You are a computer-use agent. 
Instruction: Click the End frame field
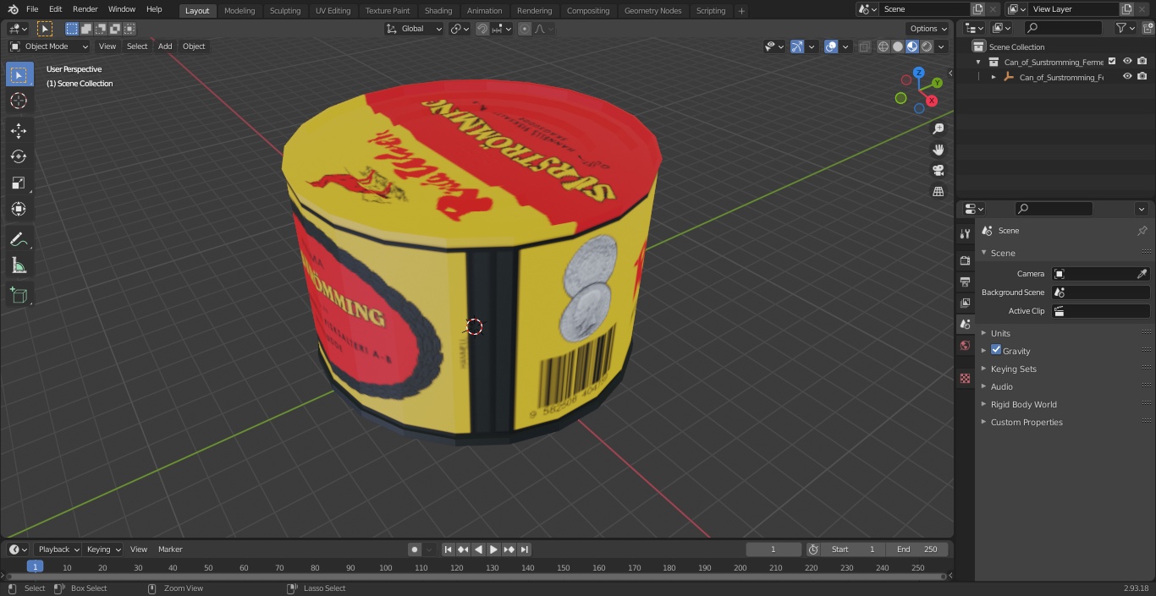click(917, 550)
